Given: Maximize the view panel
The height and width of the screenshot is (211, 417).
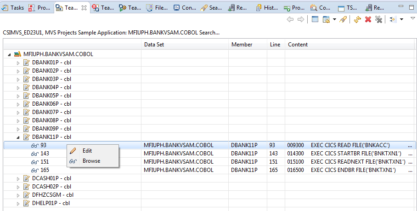Looking at the screenshot, I should 411,7.
